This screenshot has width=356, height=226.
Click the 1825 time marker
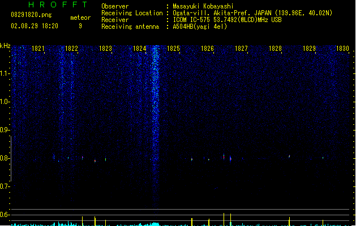tap(173, 49)
